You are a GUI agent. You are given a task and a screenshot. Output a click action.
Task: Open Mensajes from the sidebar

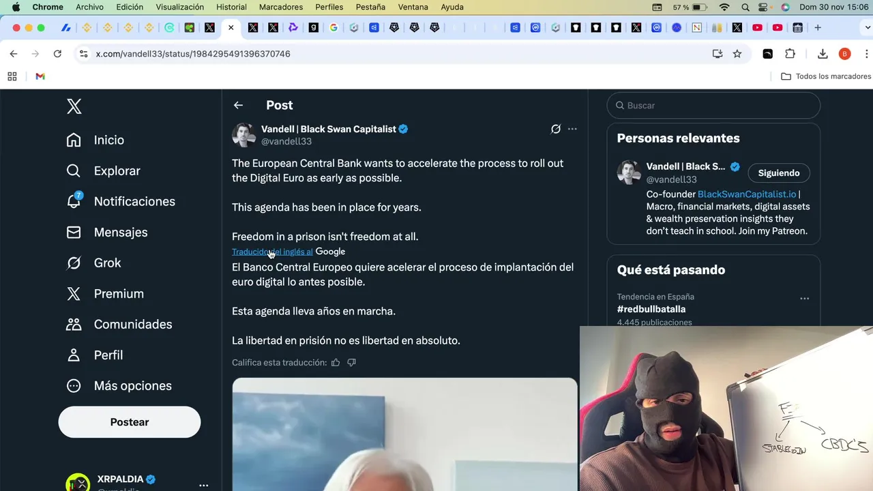[x=107, y=232]
